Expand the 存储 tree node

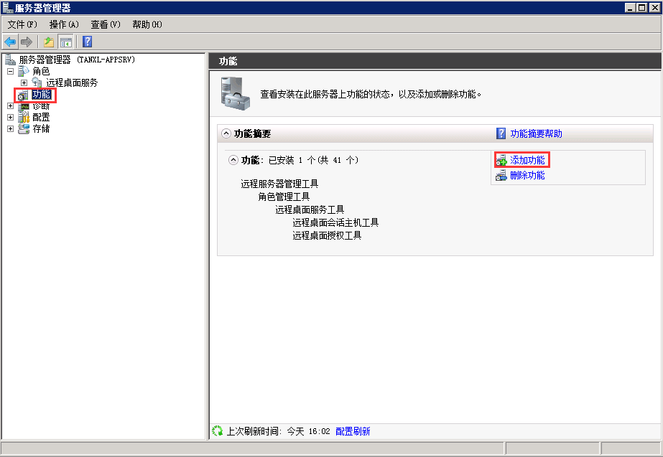(x=11, y=128)
